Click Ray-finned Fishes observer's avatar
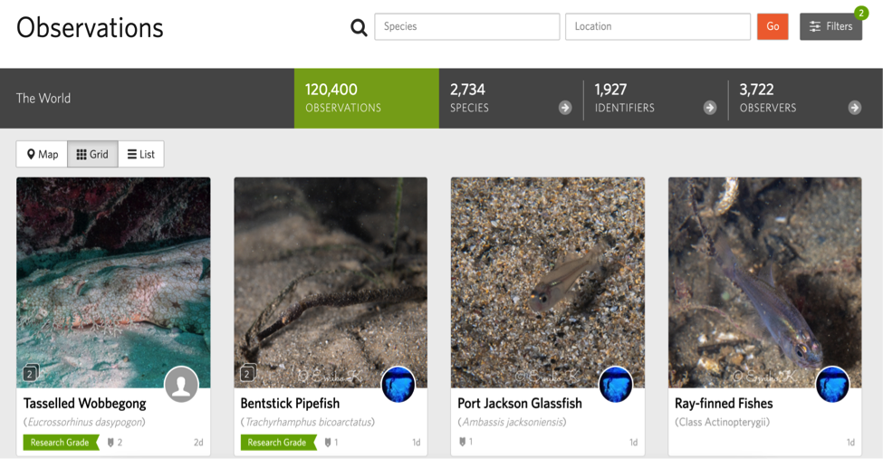Image resolution: width=883 pixels, height=459 pixels. pyautogui.click(x=832, y=385)
